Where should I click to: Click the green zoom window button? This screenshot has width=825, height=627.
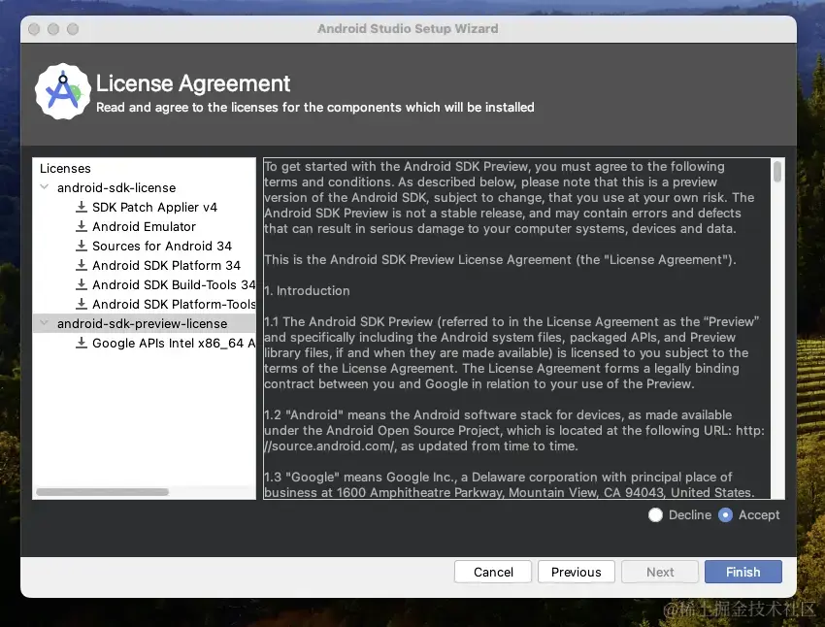[73, 29]
